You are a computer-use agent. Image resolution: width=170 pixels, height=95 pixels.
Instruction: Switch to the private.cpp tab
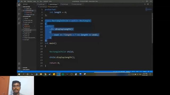pyautogui.click(x=65, y=4)
